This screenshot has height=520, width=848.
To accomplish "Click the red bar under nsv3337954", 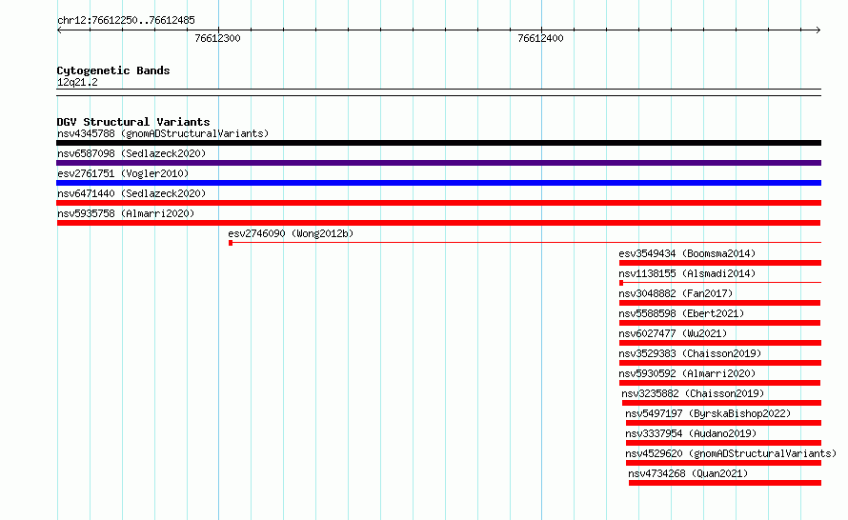I will pos(723,443).
